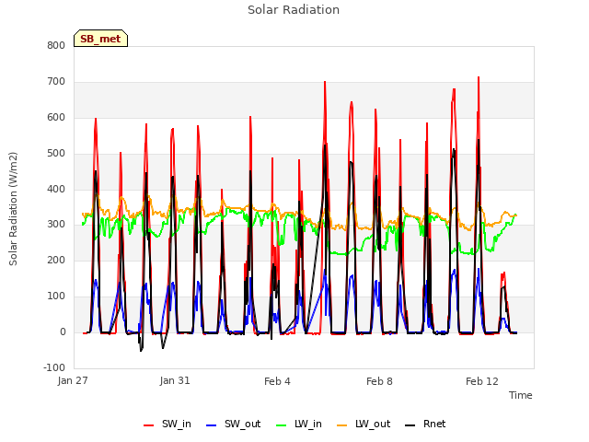Click the 500 y-axis tick label
Image resolution: width=589 pixels, height=442 pixels.
pyautogui.click(x=56, y=154)
